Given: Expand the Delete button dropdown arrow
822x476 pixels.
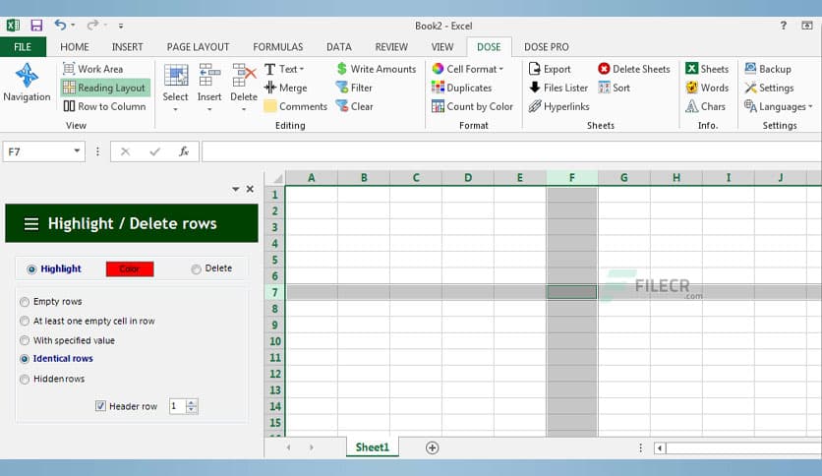Looking at the screenshot, I should (x=244, y=109).
